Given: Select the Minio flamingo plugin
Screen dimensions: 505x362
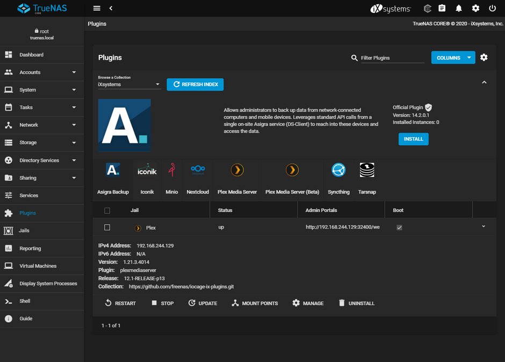Looking at the screenshot, I should click(x=172, y=169).
